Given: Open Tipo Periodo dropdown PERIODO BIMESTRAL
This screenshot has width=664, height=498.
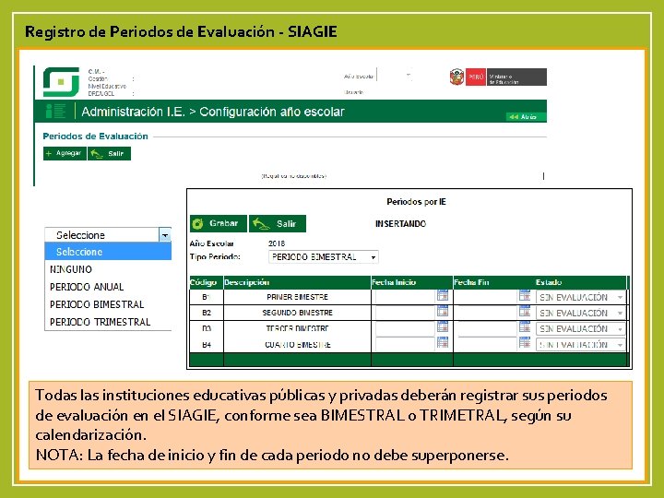Looking at the screenshot, I should (x=323, y=257).
